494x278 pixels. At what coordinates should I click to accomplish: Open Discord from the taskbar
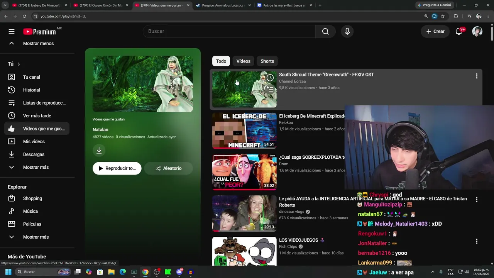point(179,272)
